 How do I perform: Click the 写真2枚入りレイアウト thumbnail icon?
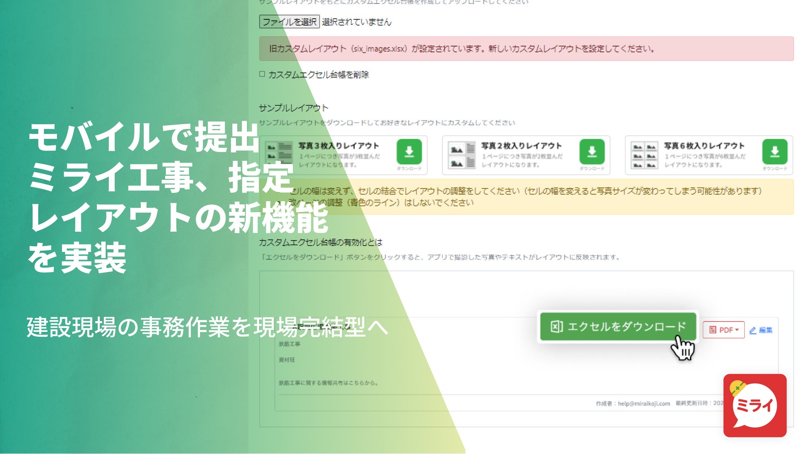pyautogui.click(x=462, y=155)
